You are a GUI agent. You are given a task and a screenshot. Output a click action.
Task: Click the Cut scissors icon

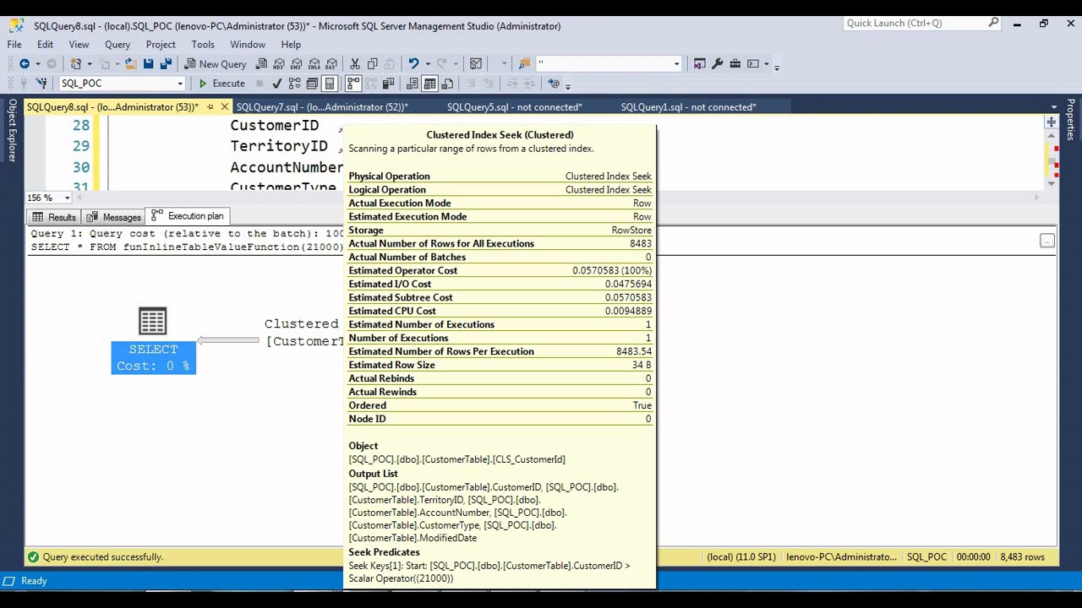coord(355,63)
